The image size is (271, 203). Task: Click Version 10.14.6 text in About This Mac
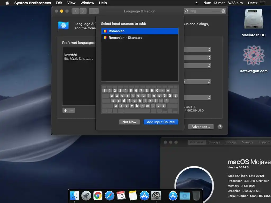tap(238, 167)
